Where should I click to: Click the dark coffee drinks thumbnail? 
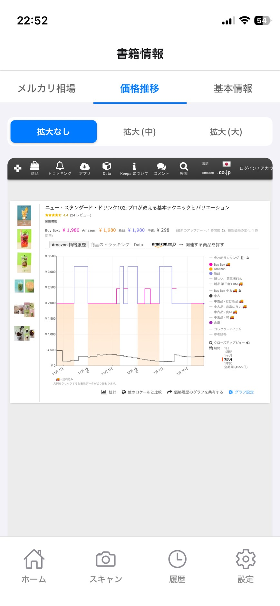(24, 333)
